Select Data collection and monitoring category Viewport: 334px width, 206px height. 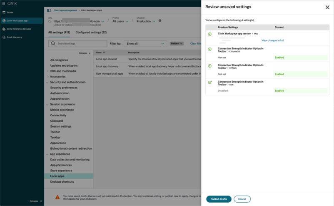pyautogui.click(x=70, y=160)
